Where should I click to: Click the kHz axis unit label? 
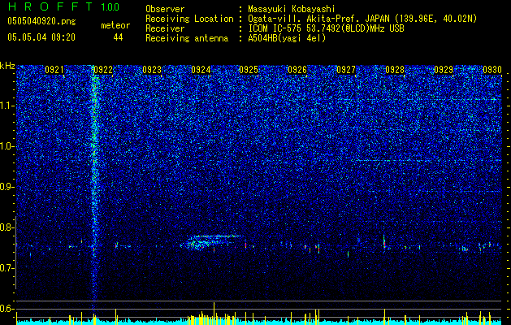pyautogui.click(x=7, y=66)
